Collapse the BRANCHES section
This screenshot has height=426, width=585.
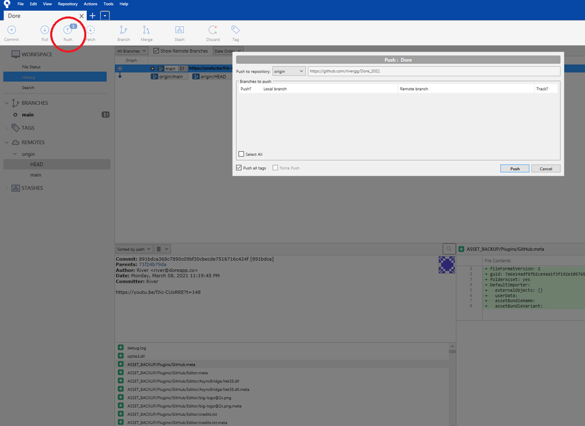6,103
